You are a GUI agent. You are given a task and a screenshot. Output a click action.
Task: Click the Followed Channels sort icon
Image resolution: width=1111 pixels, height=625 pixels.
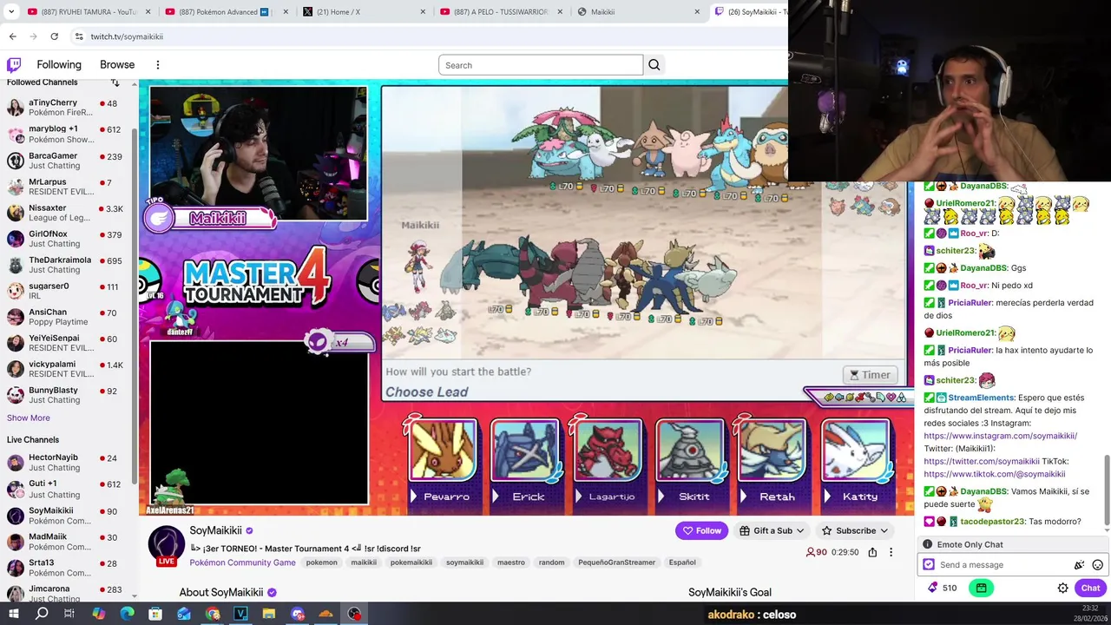(115, 82)
